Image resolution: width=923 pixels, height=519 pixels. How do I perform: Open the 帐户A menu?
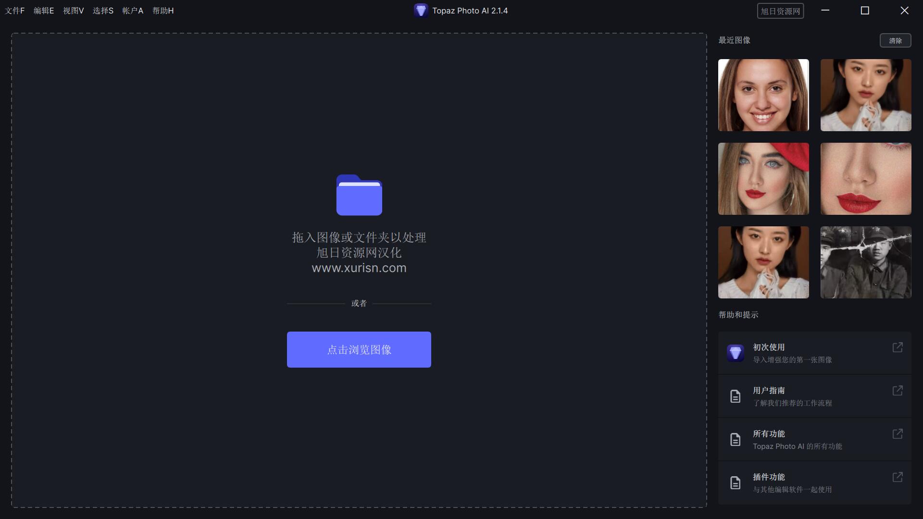(133, 11)
